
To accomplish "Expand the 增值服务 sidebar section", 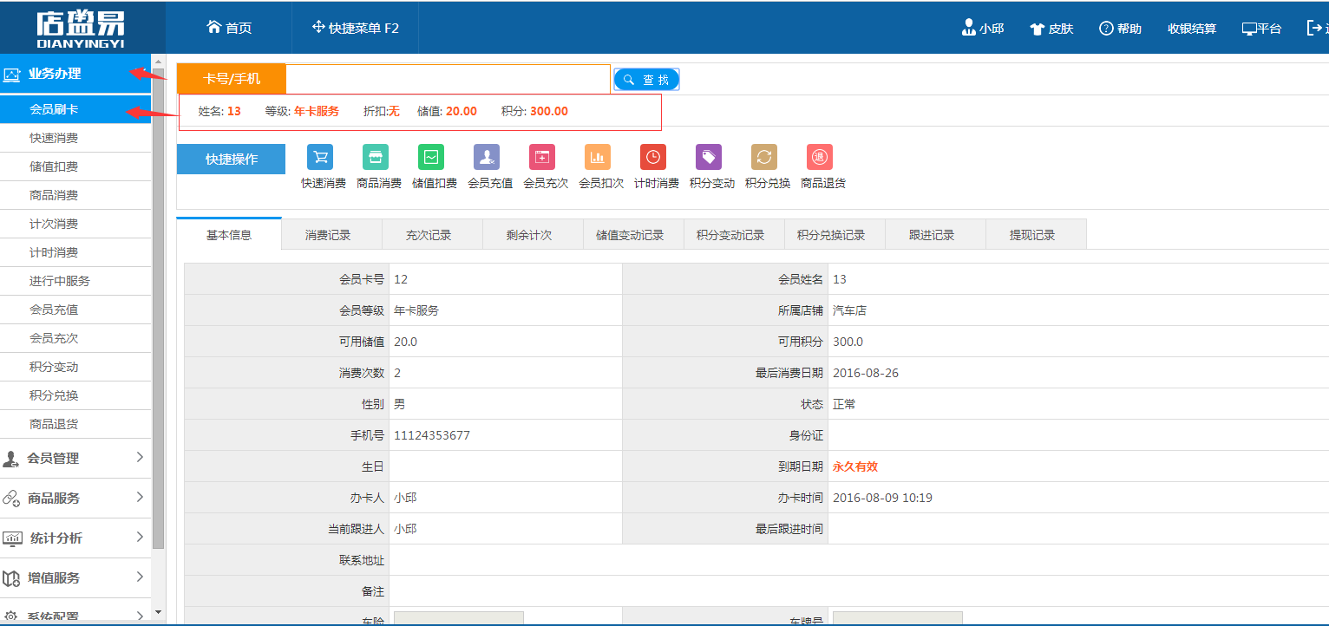I will click(75, 577).
